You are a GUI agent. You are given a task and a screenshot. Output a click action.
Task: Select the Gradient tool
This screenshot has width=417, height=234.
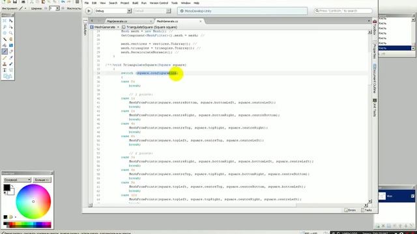point(11,45)
